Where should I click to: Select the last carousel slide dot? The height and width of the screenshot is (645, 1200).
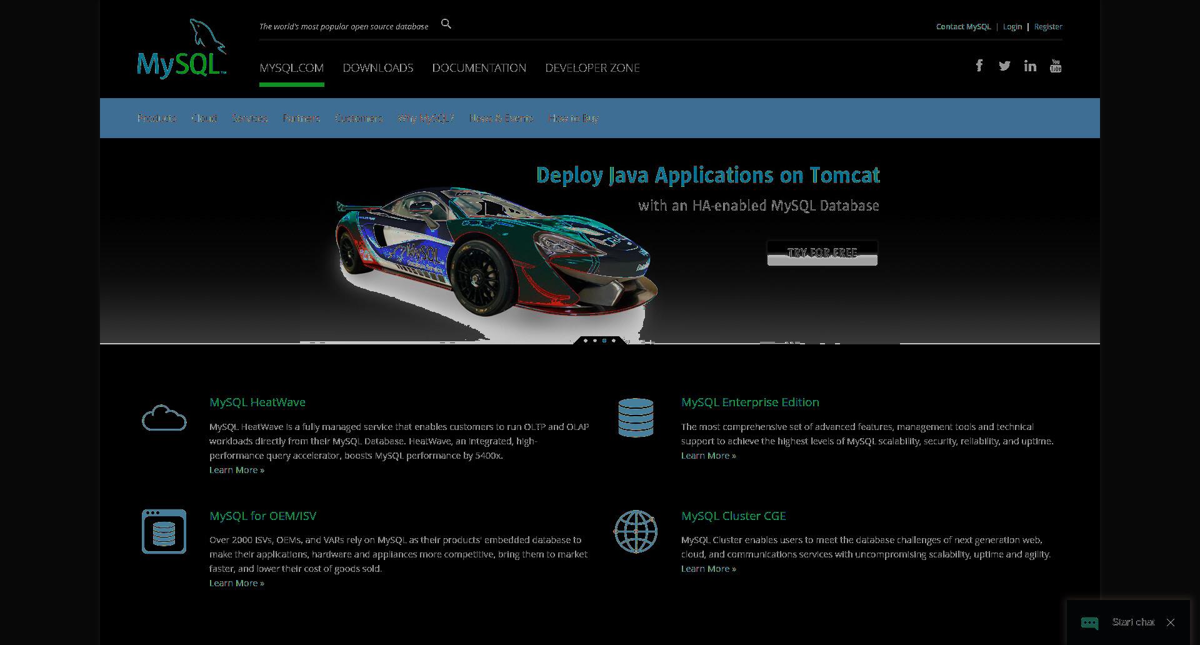click(x=614, y=341)
